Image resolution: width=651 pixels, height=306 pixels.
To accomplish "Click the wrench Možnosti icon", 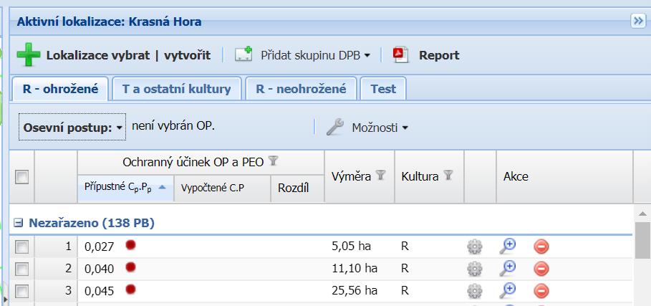I will click(x=334, y=127).
